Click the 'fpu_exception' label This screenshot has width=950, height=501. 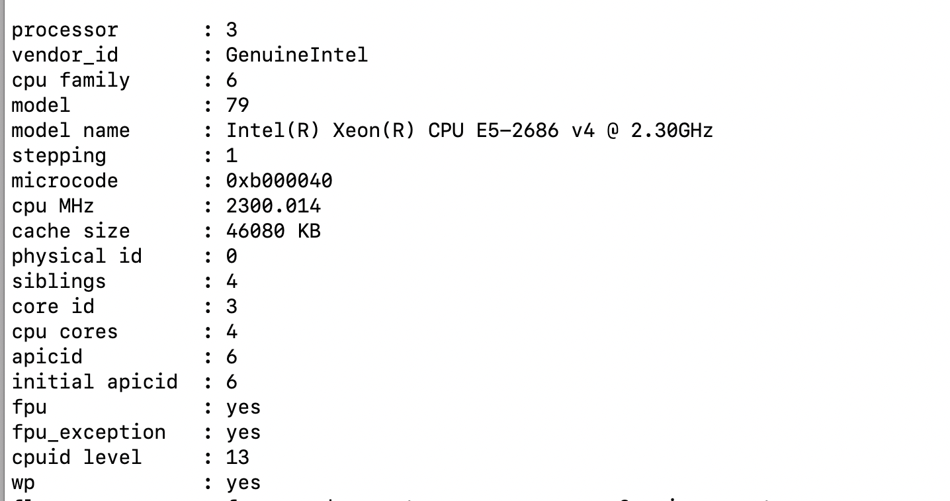point(89,432)
